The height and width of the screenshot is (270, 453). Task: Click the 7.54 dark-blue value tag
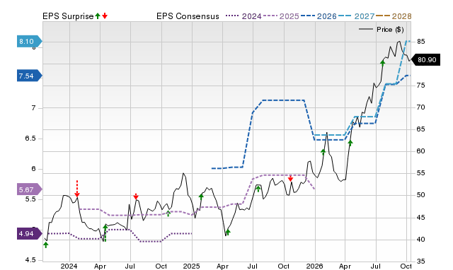pos(29,76)
